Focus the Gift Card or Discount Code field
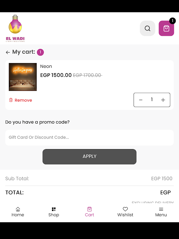This screenshot has height=239, width=179. (x=89, y=137)
